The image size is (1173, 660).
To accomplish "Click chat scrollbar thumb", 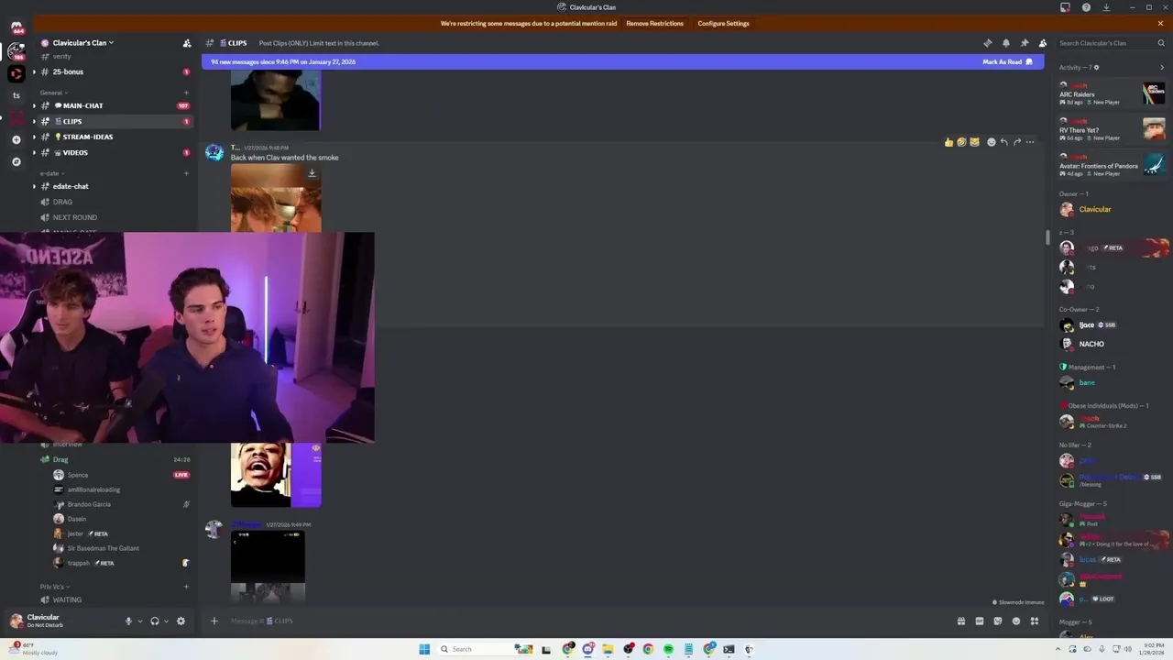I will tap(1047, 237).
